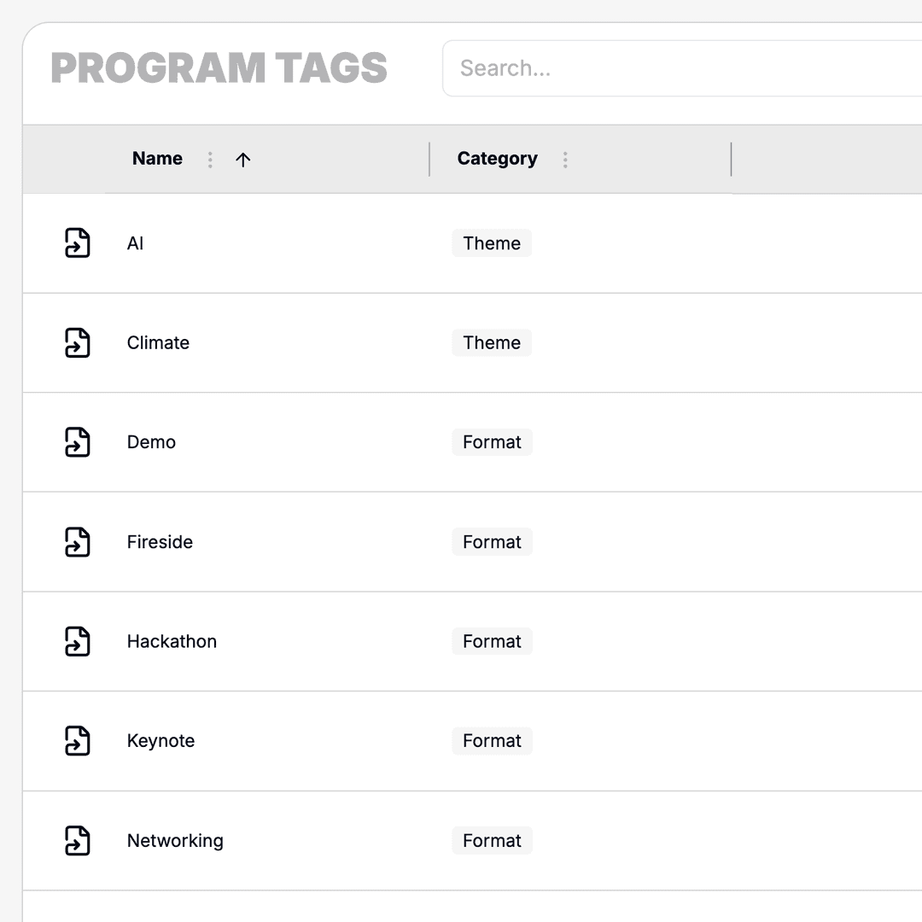The height and width of the screenshot is (922, 922).
Task: Select the Hackathon tag name
Action: [x=172, y=641]
